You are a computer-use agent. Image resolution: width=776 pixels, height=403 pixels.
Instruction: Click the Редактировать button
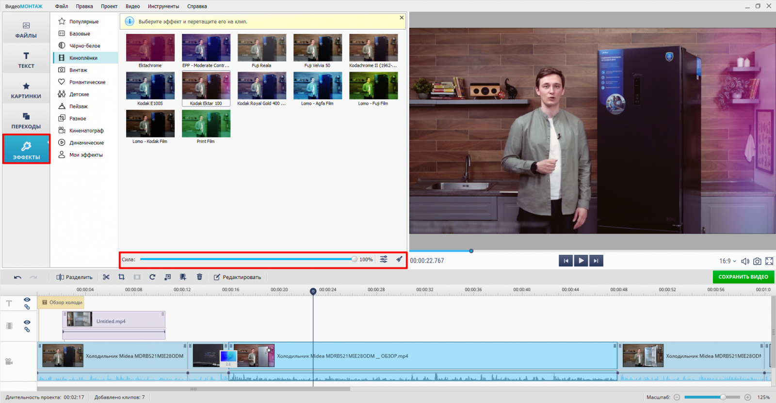237,277
